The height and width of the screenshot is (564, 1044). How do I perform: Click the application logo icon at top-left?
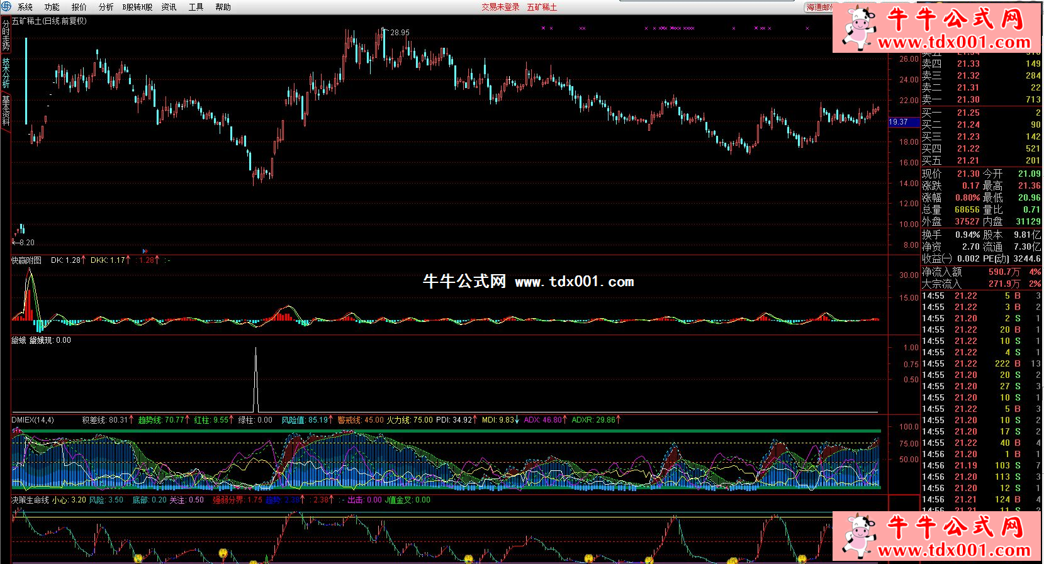[6, 6]
